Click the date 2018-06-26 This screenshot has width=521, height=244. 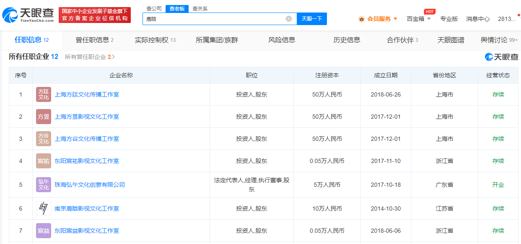click(x=386, y=94)
